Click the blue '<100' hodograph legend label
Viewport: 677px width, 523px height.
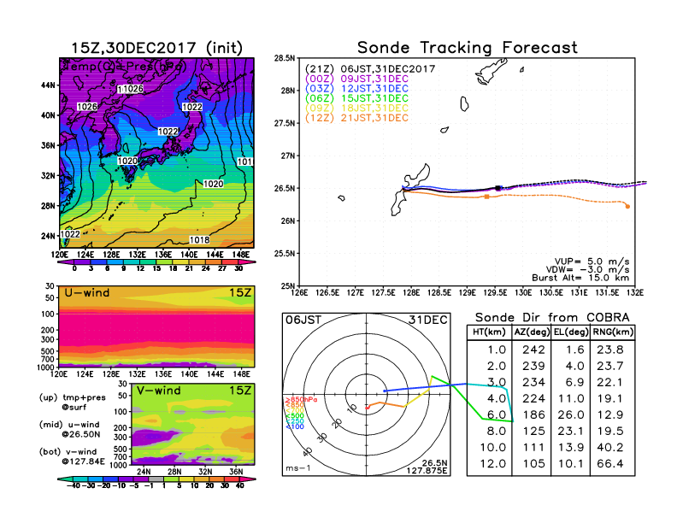295,426
